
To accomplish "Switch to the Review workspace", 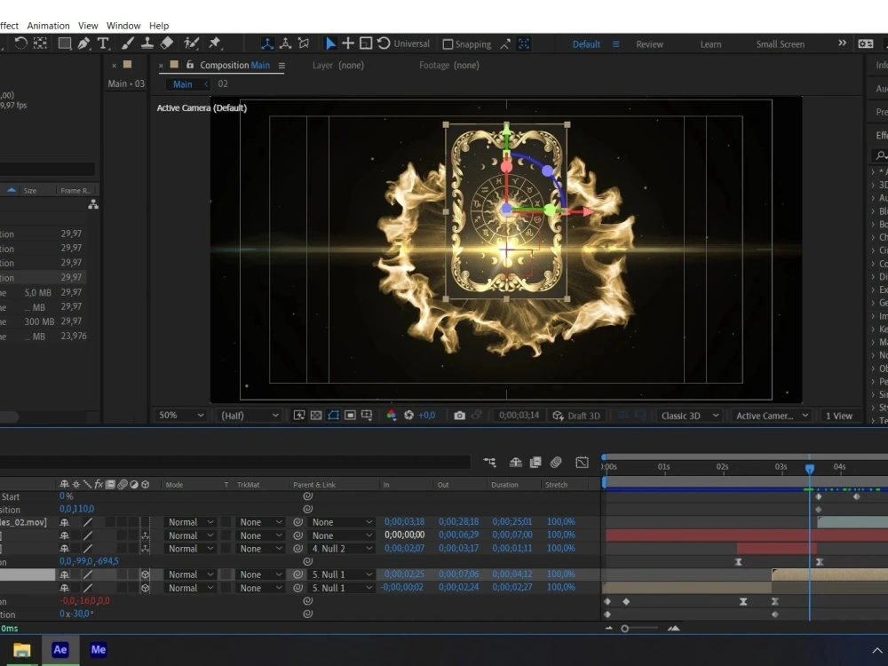I will point(649,44).
